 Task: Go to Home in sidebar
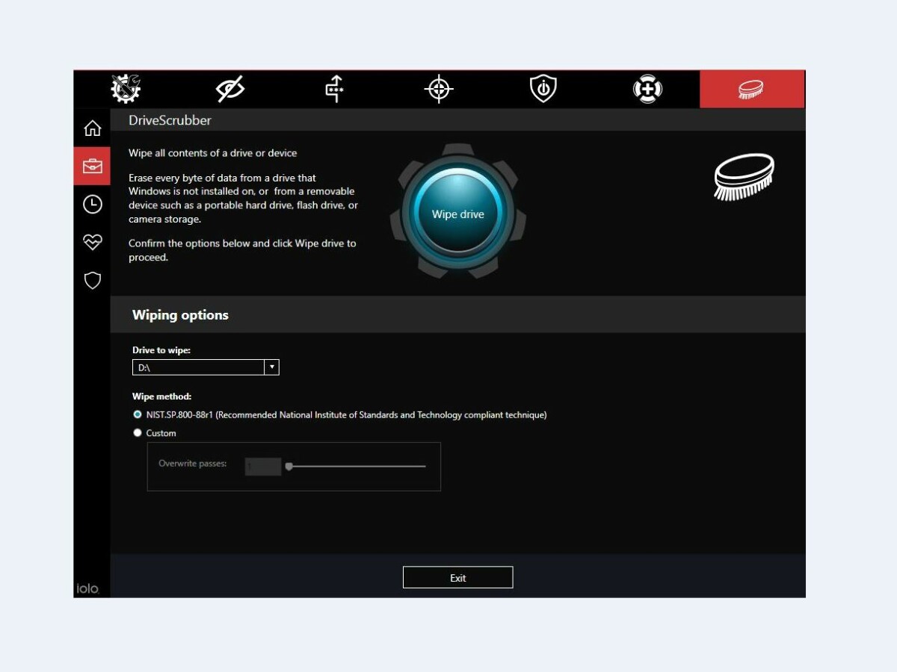[x=92, y=128]
